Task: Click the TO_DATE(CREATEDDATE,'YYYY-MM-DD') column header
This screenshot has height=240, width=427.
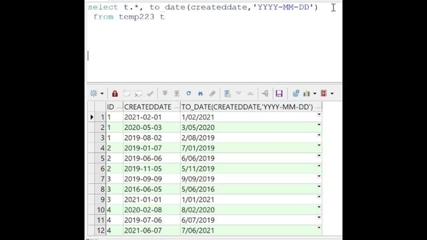Action: tap(251, 107)
